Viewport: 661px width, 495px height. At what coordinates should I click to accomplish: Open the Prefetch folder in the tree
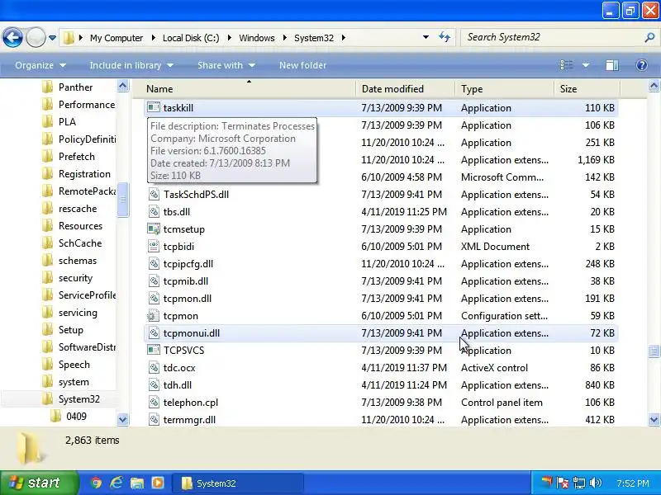pyautogui.click(x=76, y=157)
